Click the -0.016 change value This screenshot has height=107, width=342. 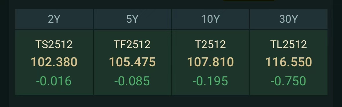pyautogui.click(x=54, y=81)
